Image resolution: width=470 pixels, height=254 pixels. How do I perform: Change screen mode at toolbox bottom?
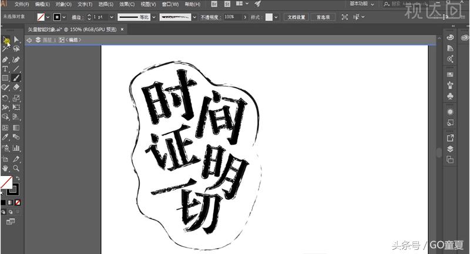[11, 222]
